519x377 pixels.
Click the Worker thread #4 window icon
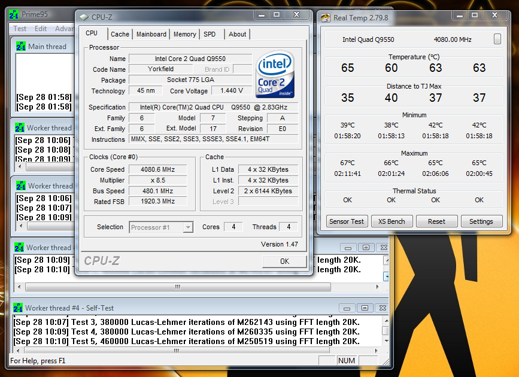click(x=18, y=308)
